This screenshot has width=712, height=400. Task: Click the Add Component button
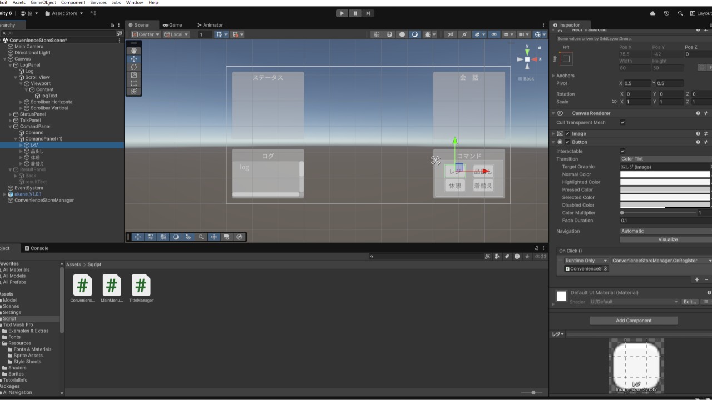tap(634, 321)
